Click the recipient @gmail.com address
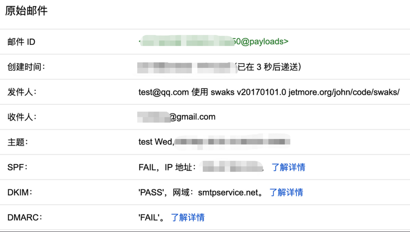410x232 pixels. (x=177, y=117)
